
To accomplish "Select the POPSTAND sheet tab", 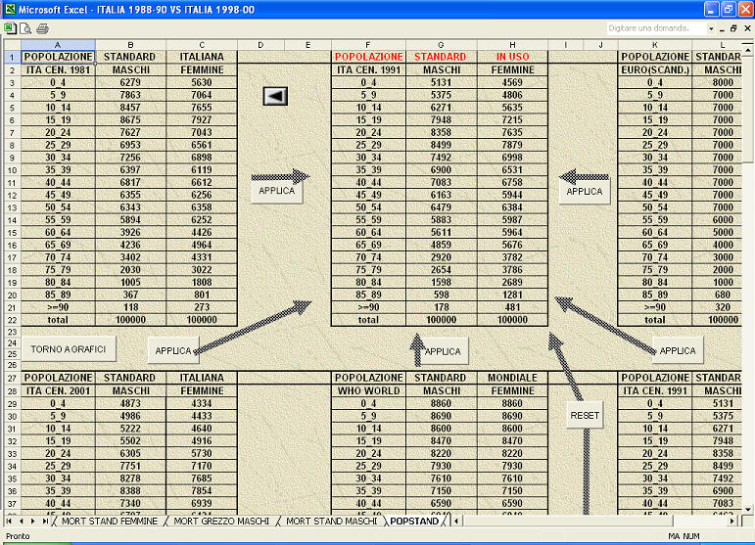I will click(x=414, y=521).
